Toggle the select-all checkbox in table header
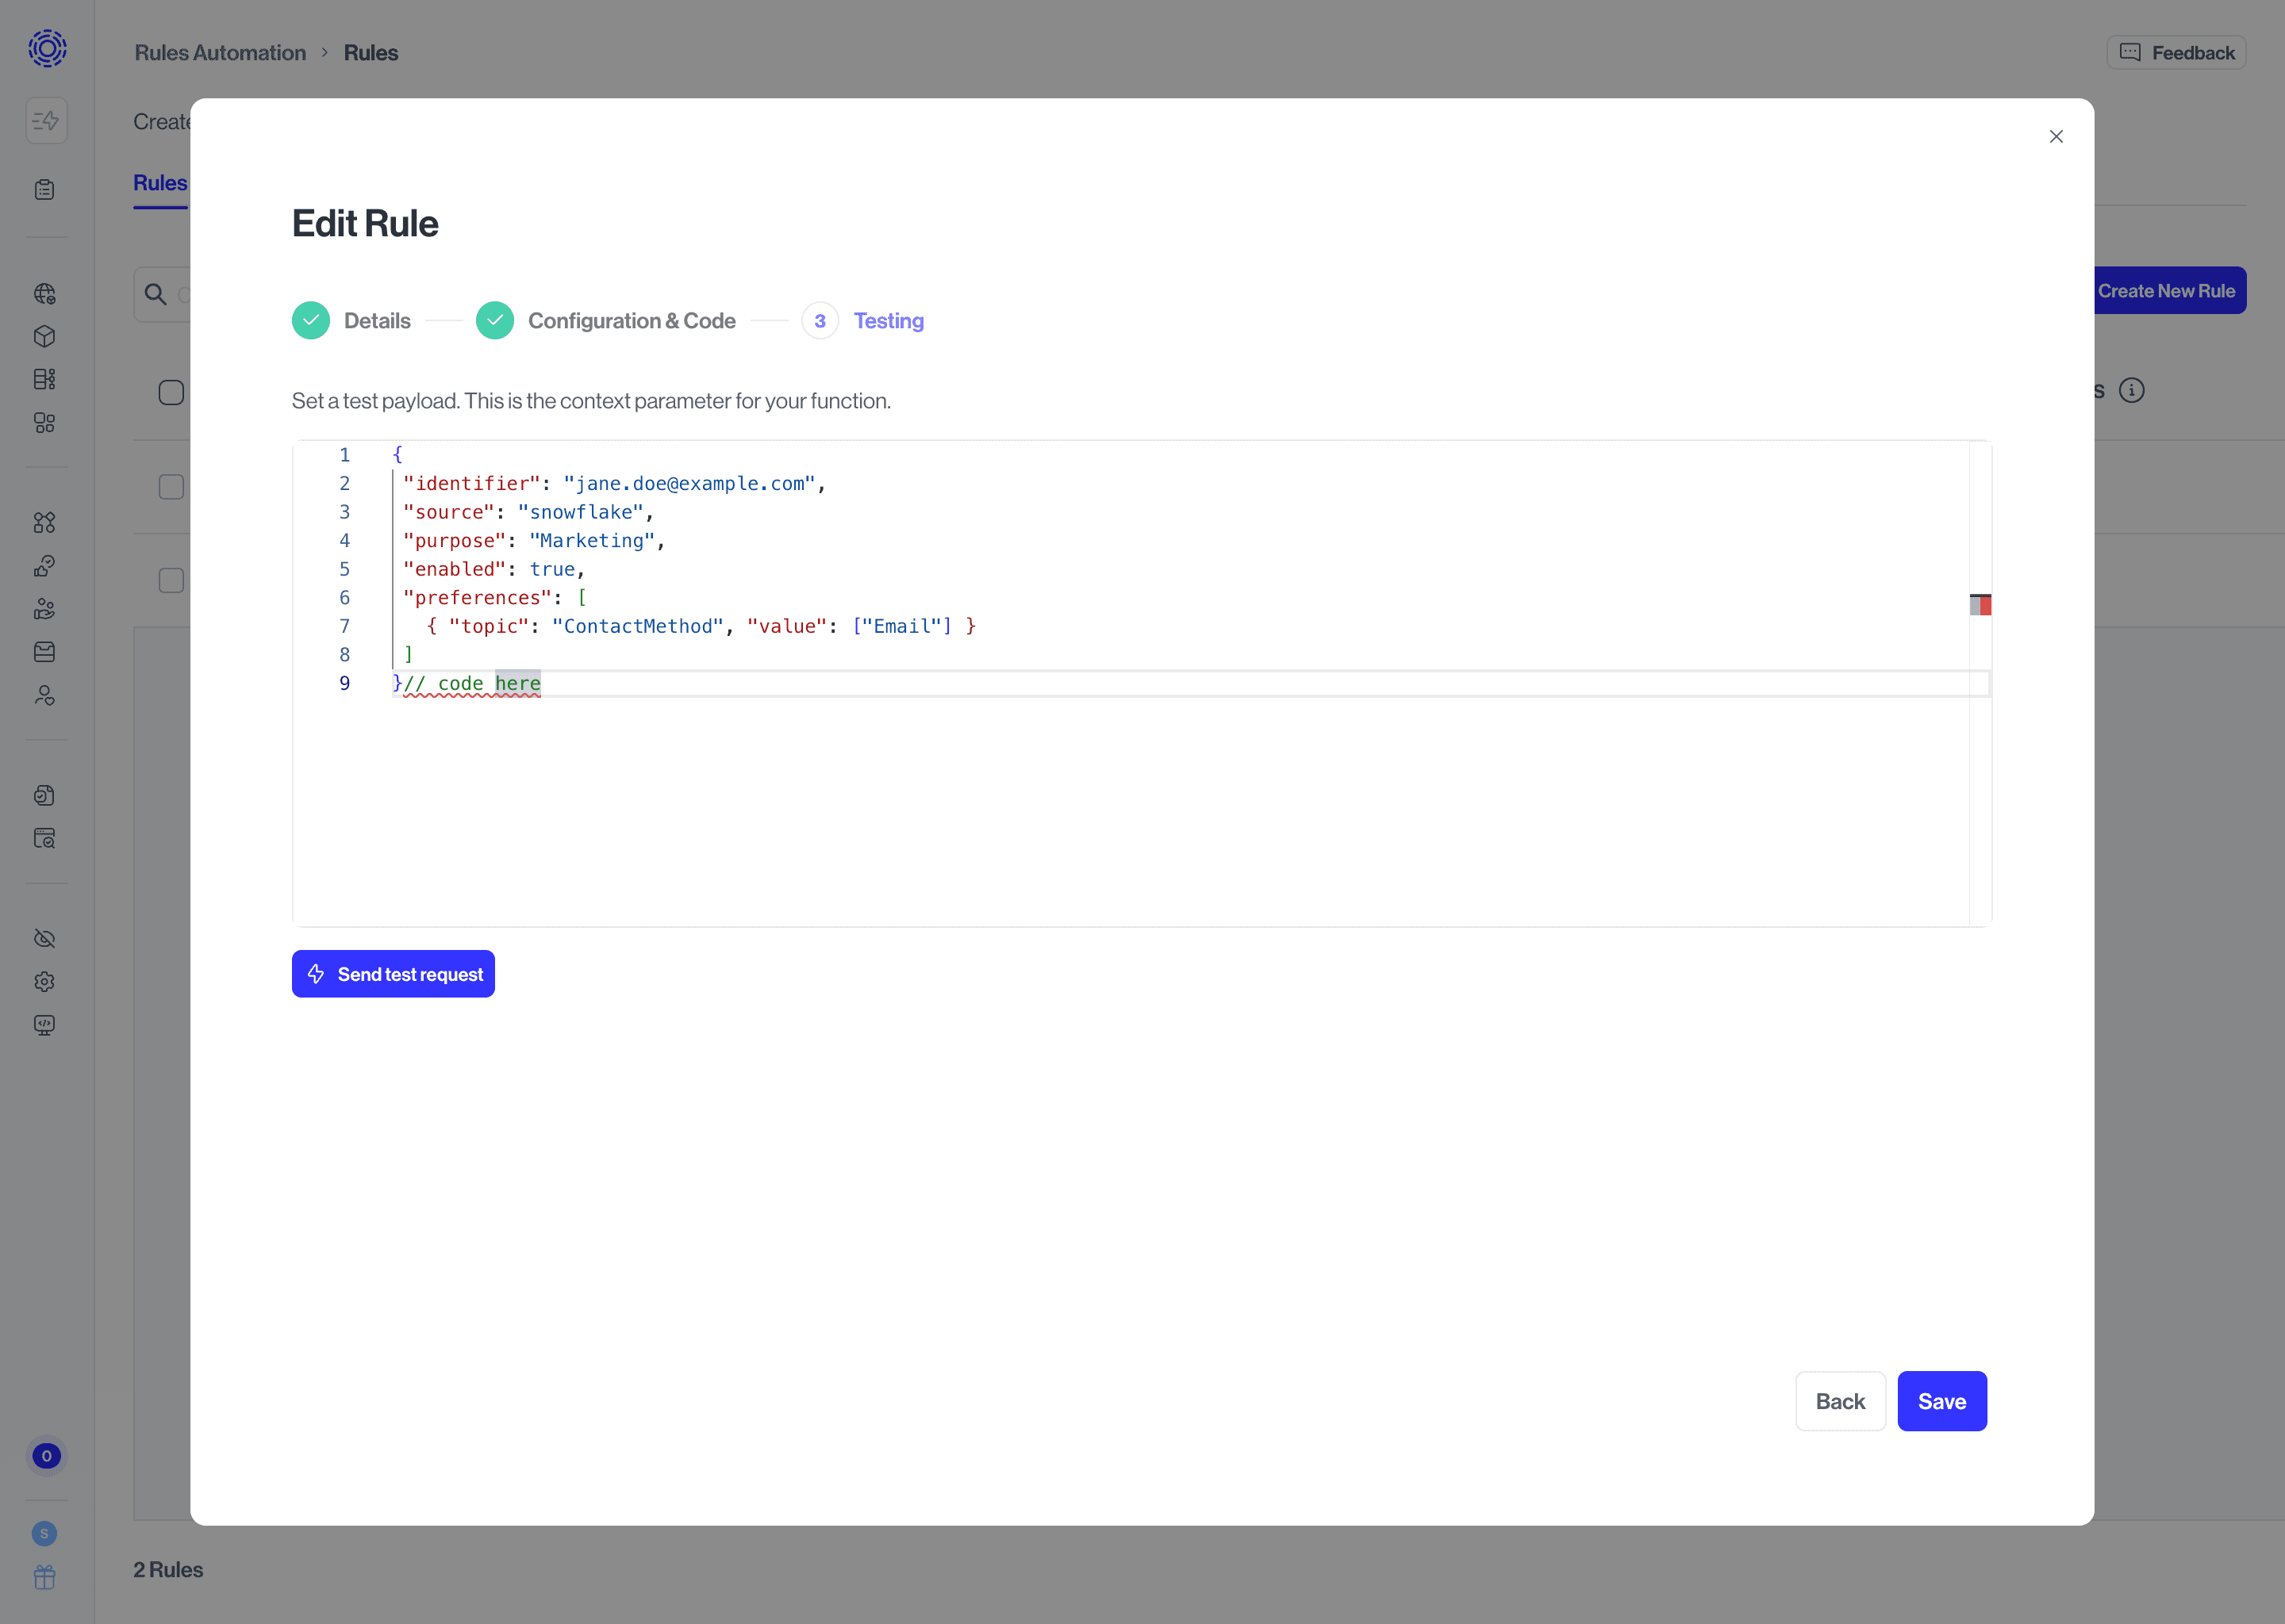2285x1624 pixels. point(171,392)
